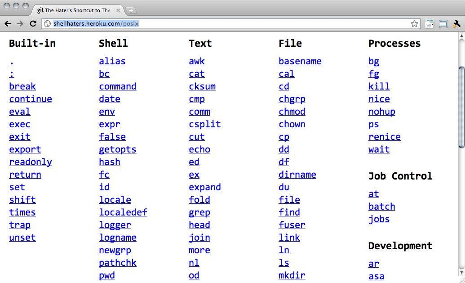Go to the awk text command link
465x283 pixels.
[197, 61]
